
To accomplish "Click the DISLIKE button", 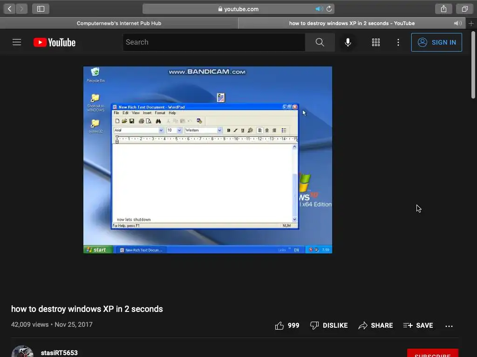I will (328, 325).
